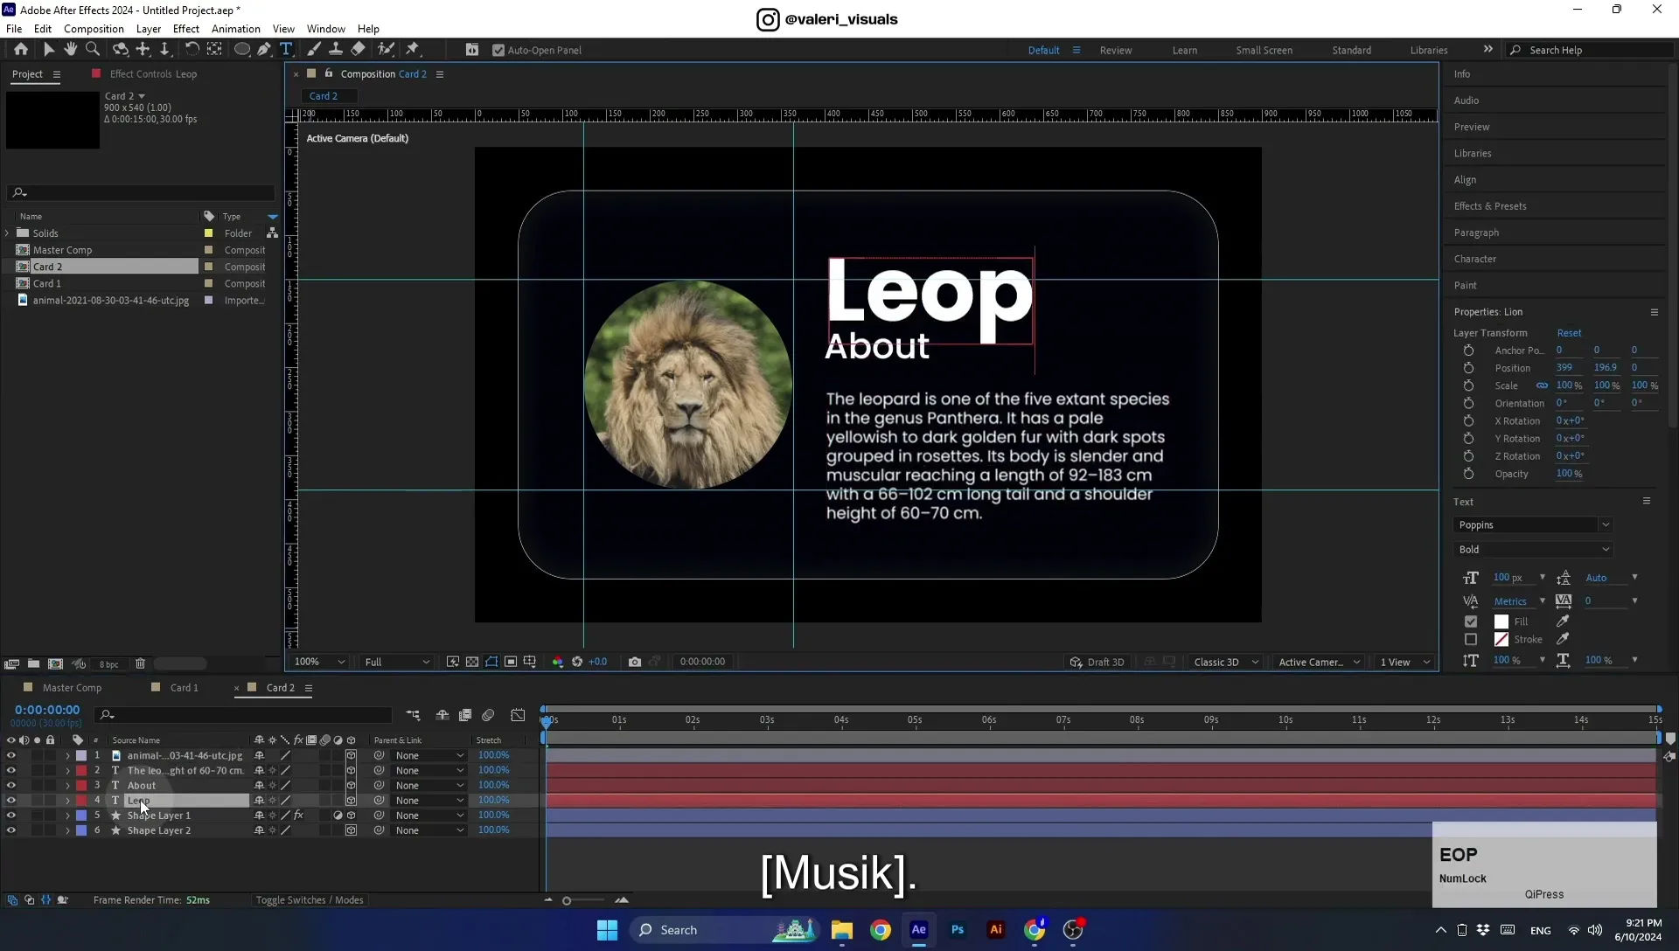The height and width of the screenshot is (951, 1679).
Task: Hide the About text layer
Action: point(10,786)
